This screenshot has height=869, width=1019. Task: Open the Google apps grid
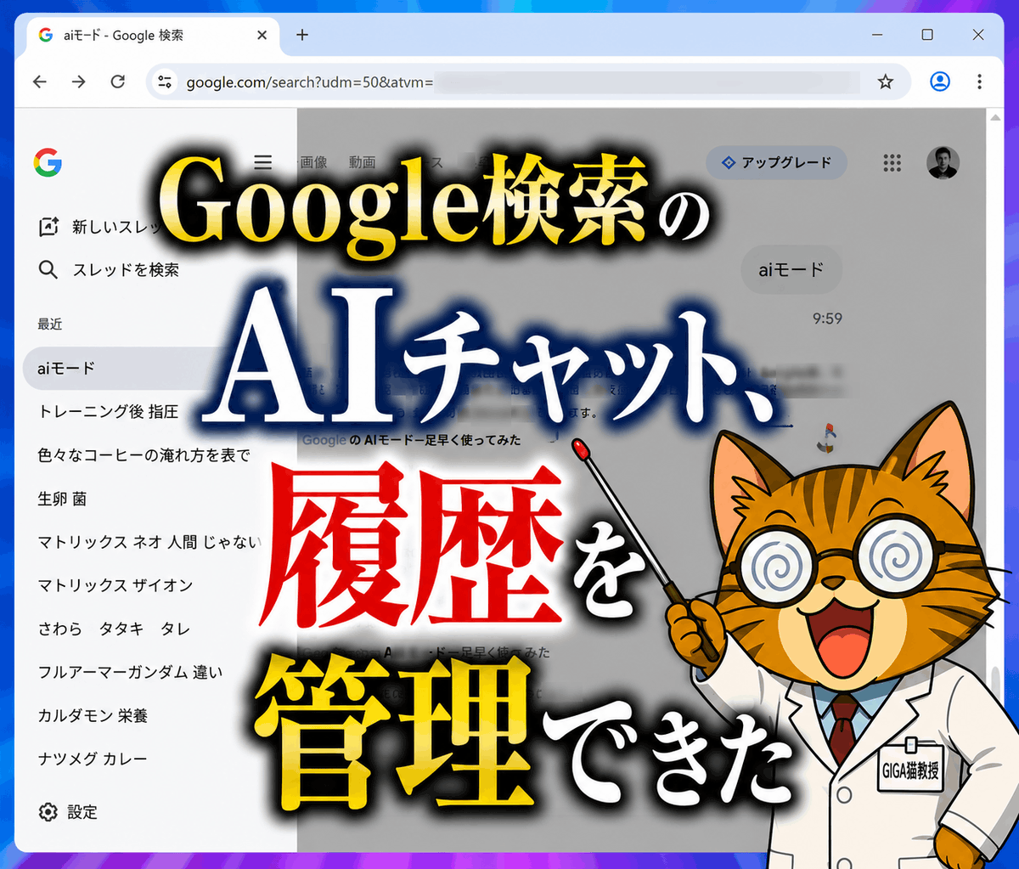coord(892,163)
